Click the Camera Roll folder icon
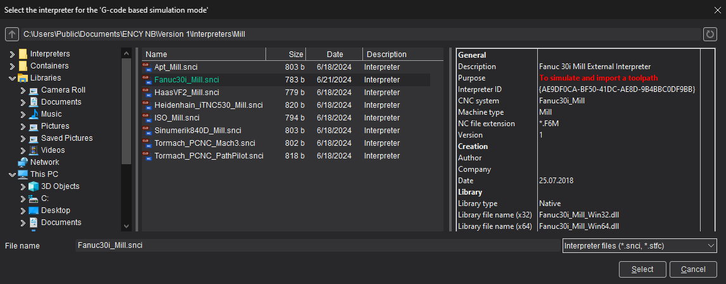This screenshot has width=726, height=284. click(34, 90)
